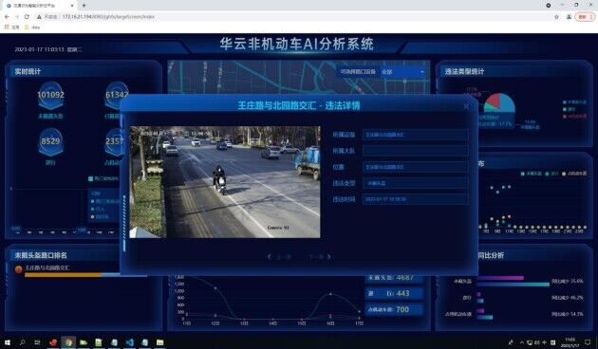
Task: Open the violation camera snapshot image
Action: pyautogui.click(x=225, y=182)
